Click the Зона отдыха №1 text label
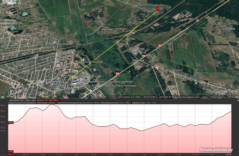Image resolution: width=239 pixels, height=156 pixels. click(x=94, y=62)
